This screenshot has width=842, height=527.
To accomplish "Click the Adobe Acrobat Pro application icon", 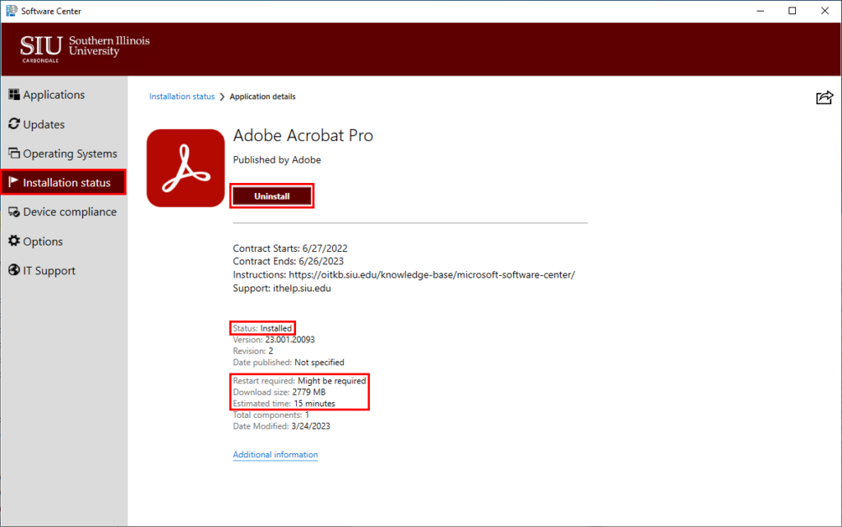I will click(185, 167).
